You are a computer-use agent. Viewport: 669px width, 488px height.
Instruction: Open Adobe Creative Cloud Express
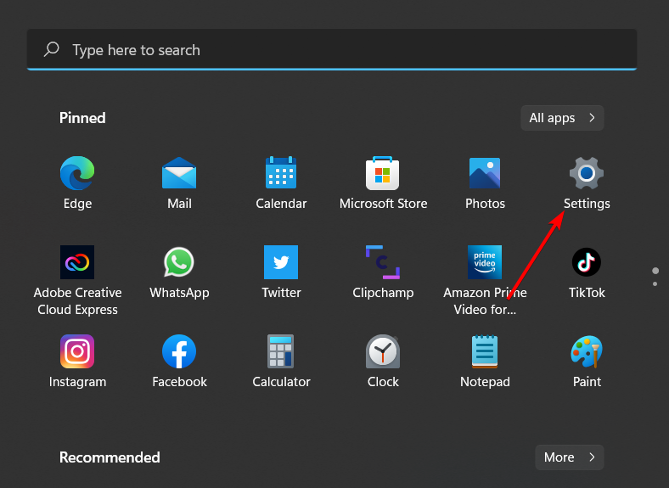pos(77,262)
